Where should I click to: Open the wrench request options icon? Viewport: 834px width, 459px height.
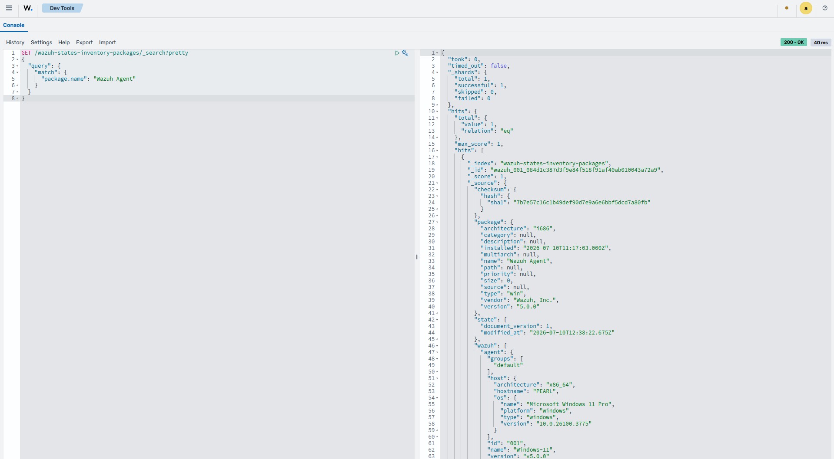(x=405, y=53)
